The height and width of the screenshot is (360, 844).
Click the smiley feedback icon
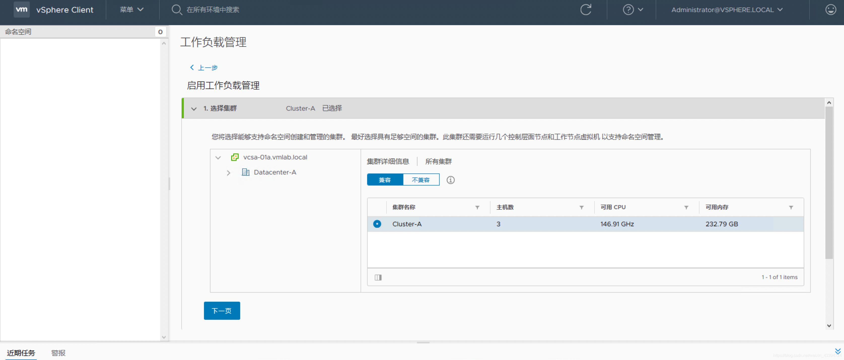(831, 10)
